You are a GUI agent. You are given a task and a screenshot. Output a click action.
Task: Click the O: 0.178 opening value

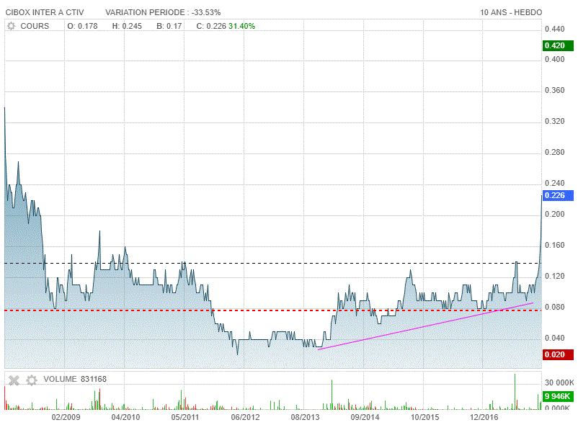[x=83, y=26]
